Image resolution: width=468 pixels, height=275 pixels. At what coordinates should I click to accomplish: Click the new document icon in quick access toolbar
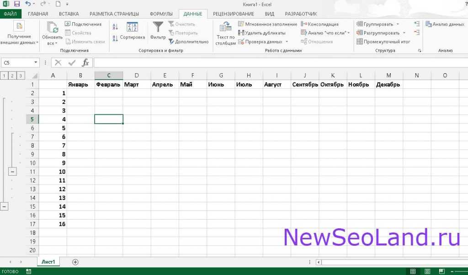pyautogui.click(x=58, y=4)
